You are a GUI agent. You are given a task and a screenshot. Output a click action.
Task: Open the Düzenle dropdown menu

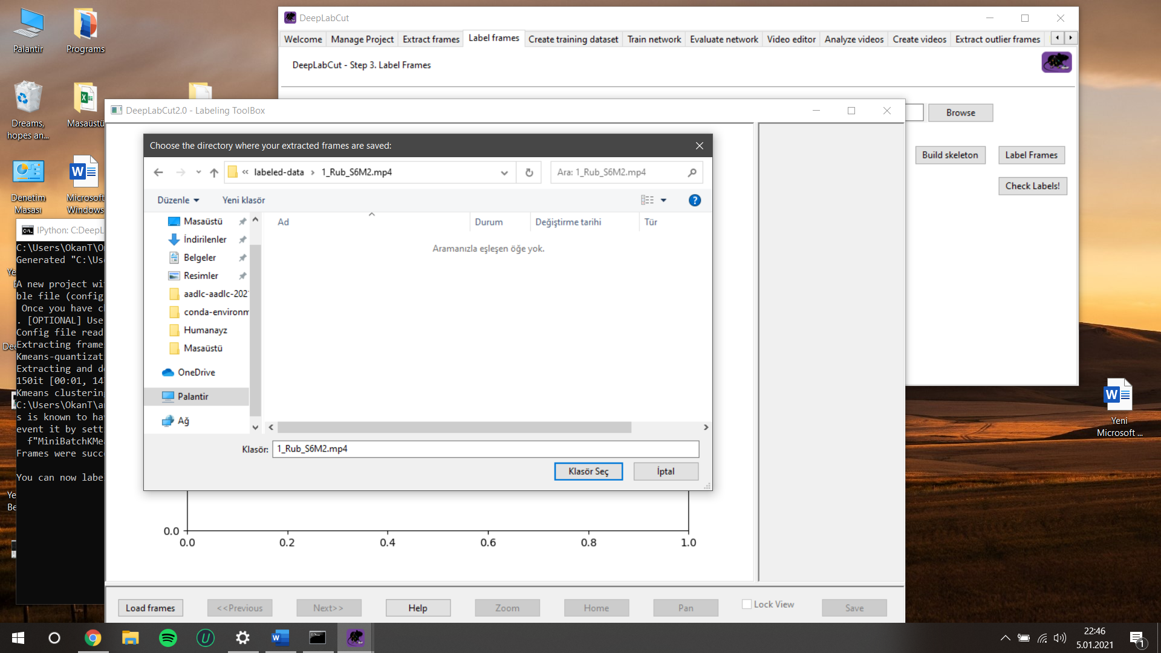pos(178,200)
